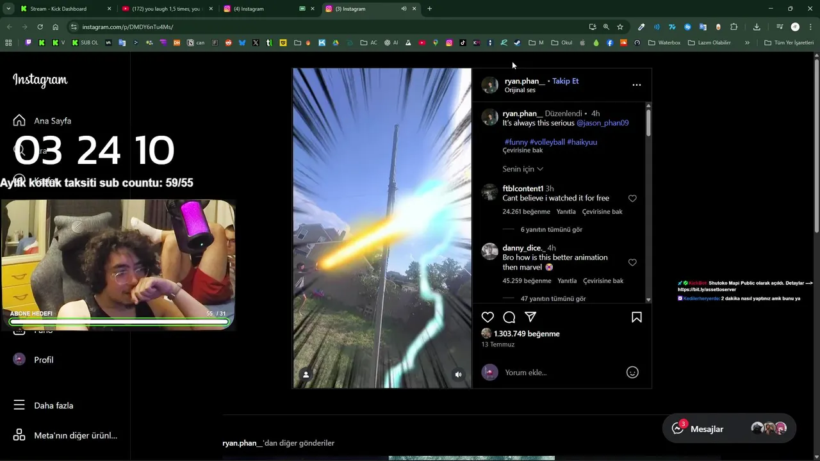Viewport: 820px width, 461px height.
Task: Click 'Yanıtla' under ftblcontent1's comment
Action: [566, 212]
